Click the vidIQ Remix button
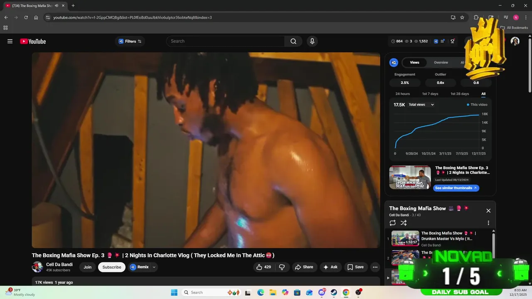Screen dimensions: 532x299 pyautogui.click(x=139, y=267)
